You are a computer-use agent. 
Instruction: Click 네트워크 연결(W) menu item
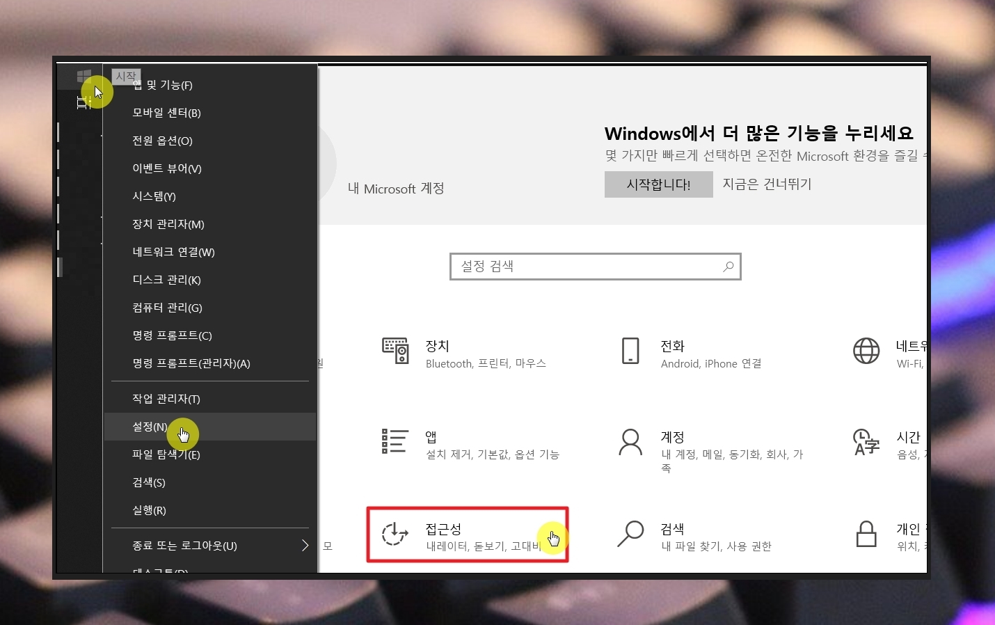(x=173, y=252)
